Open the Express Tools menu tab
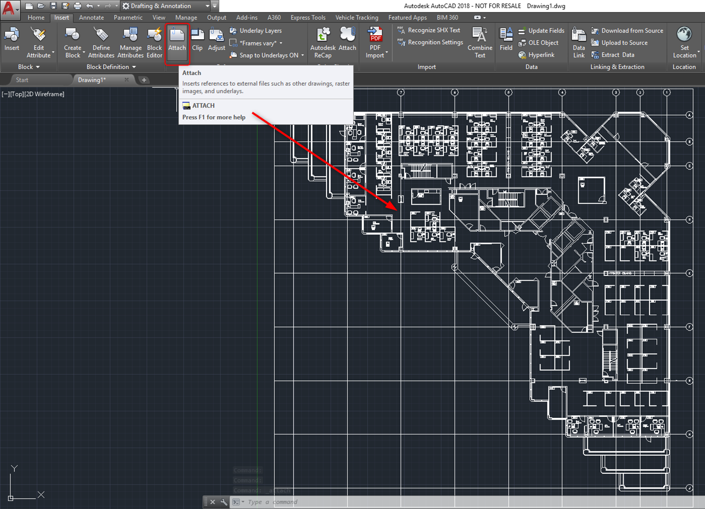The height and width of the screenshot is (509, 705). click(308, 17)
